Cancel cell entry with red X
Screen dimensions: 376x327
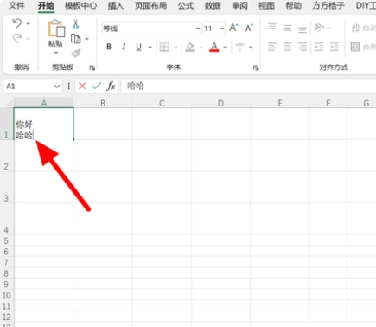tap(82, 86)
